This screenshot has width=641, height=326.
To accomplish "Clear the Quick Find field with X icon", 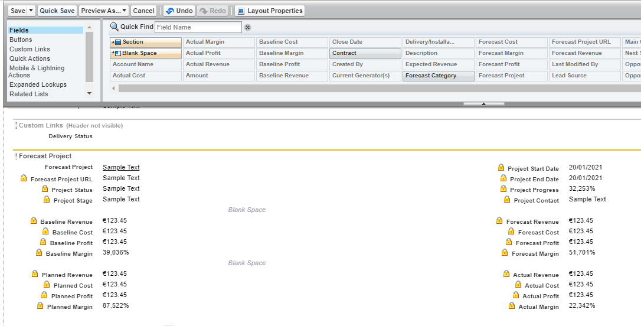I will [248, 27].
